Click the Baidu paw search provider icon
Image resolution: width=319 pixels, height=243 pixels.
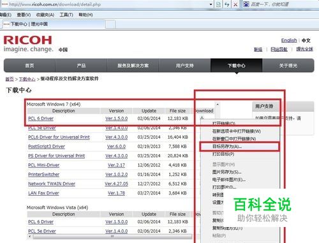[x=246, y=4]
